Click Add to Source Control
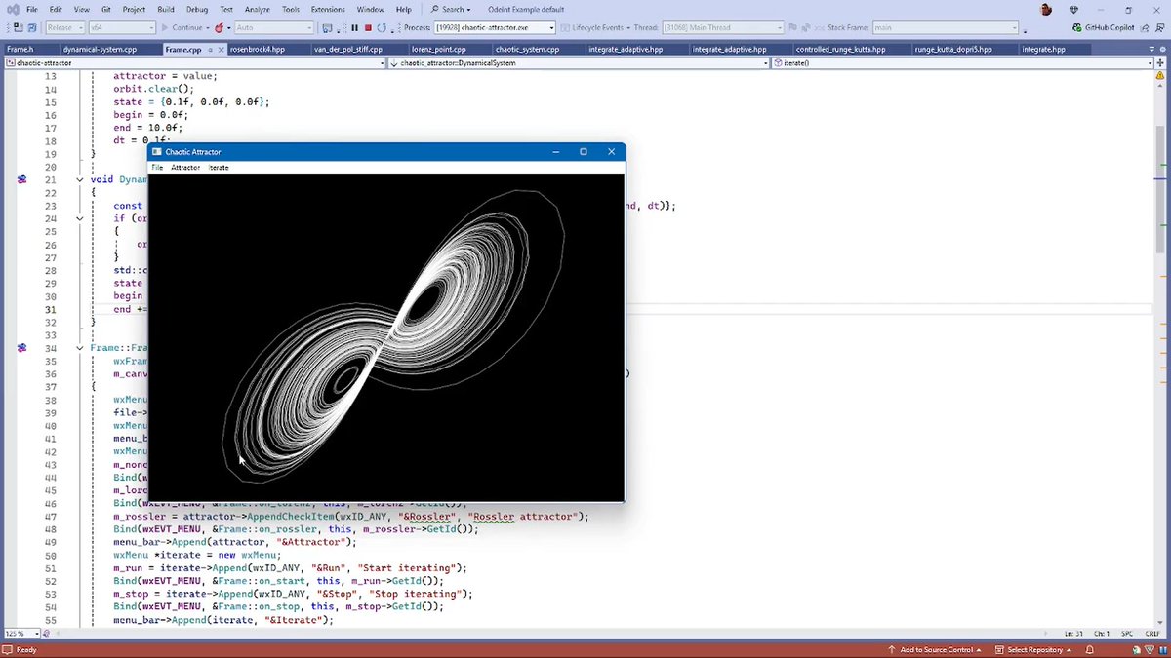This screenshot has width=1171, height=658. [x=937, y=649]
